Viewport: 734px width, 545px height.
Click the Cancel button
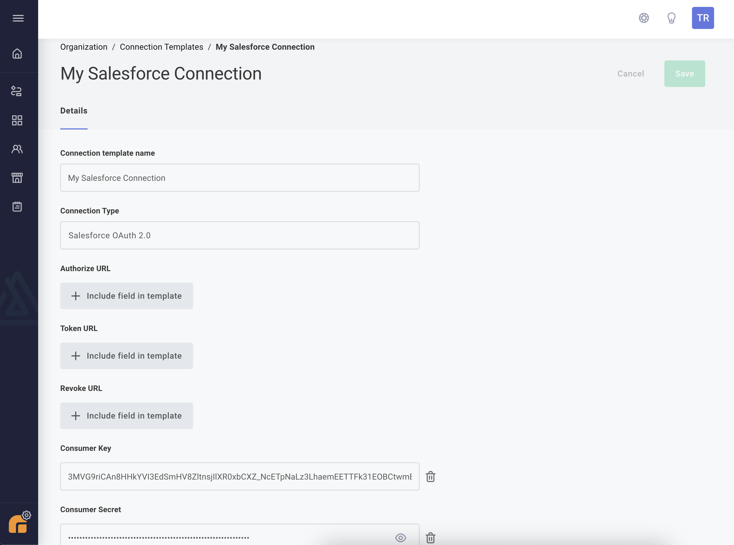[x=631, y=73]
